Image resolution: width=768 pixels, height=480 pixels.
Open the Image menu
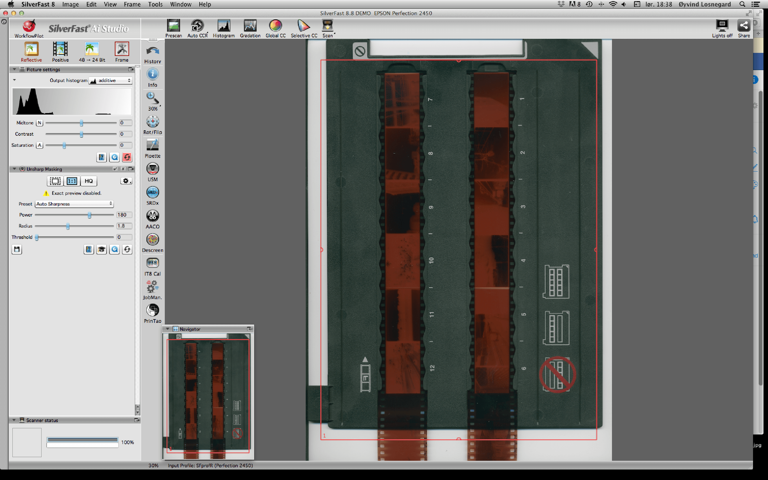point(70,4)
